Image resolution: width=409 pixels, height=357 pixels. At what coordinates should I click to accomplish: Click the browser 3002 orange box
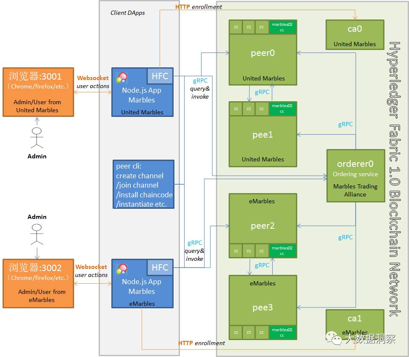pyautogui.click(x=39, y=284)
